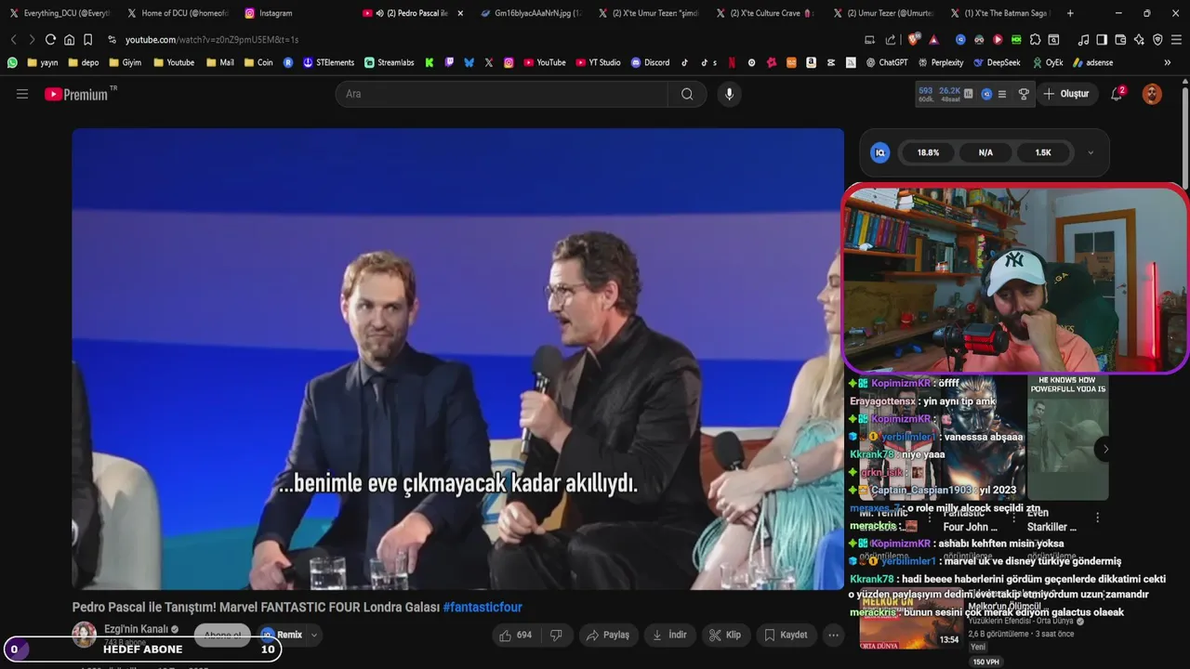Click the vidIQ 1.5K stat pill
Image resolution: width=1190 pixels, height=669 pixels.
coord(1043,152)
